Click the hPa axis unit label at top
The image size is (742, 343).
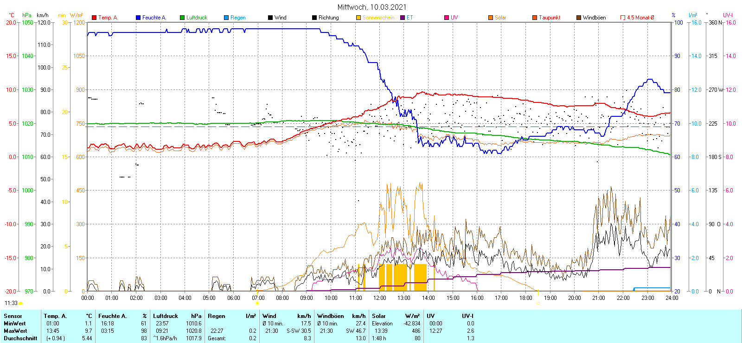(x=27, y=15)
